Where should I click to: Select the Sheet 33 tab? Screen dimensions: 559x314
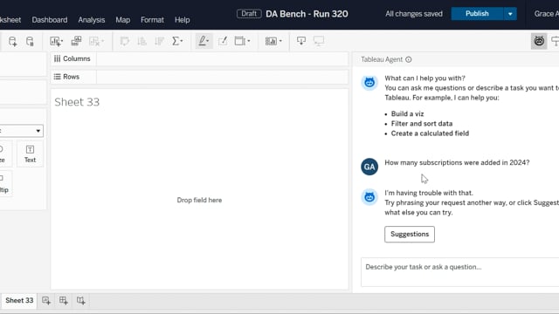(19, 300)
